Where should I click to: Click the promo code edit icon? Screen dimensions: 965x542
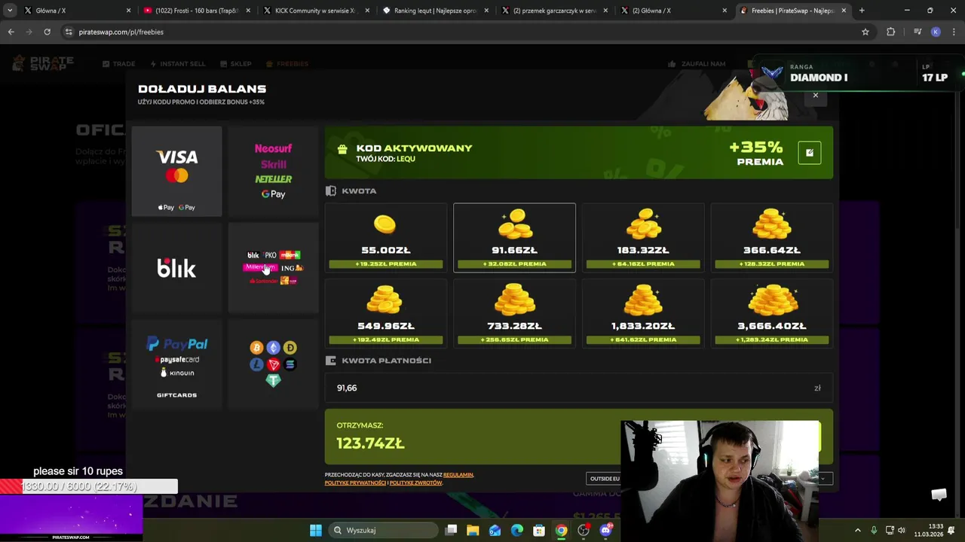[809, 153]
